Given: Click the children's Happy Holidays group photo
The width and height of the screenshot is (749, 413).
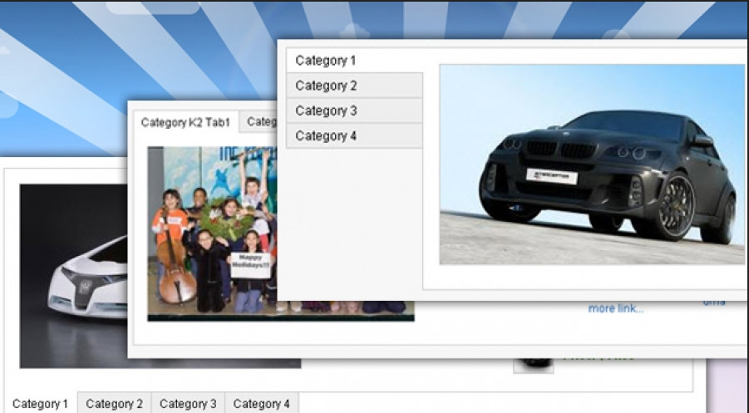Looking at the screenshot, I should [x=213, y=233].
